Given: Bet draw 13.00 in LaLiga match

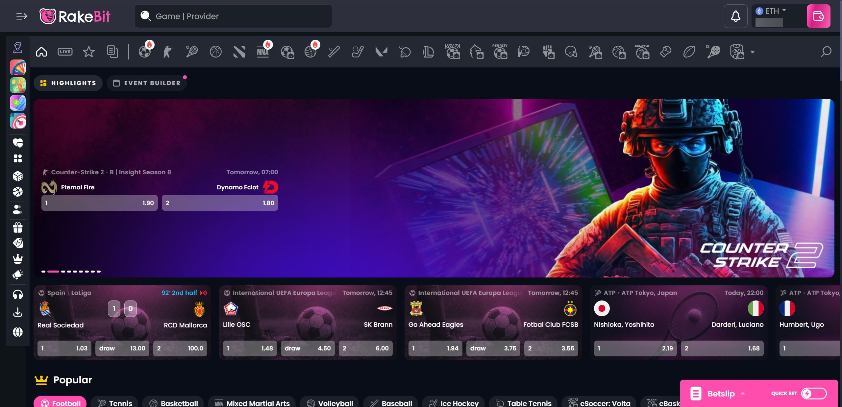Looking at the screenshot, I should [122, 348].
